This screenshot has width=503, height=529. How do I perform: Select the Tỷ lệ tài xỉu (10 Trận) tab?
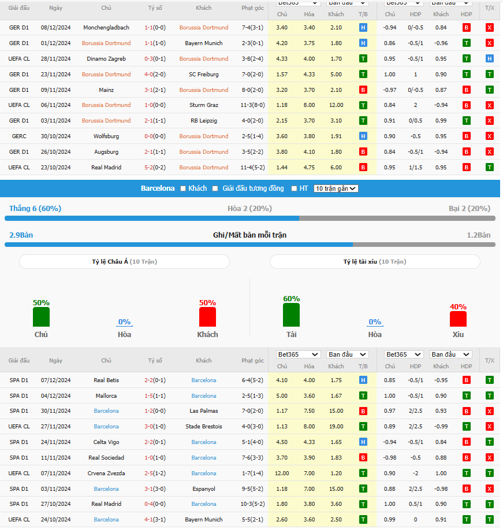(375, 262)
